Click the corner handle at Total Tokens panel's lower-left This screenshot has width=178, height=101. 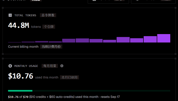[x=3, y=54]
